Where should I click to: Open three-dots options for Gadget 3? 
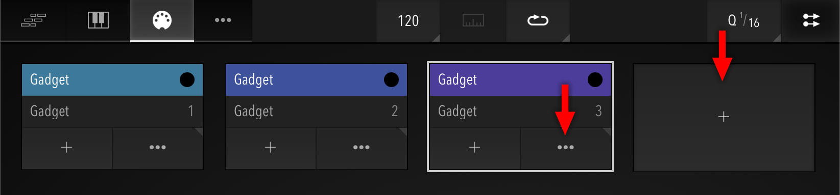[565, 148]
